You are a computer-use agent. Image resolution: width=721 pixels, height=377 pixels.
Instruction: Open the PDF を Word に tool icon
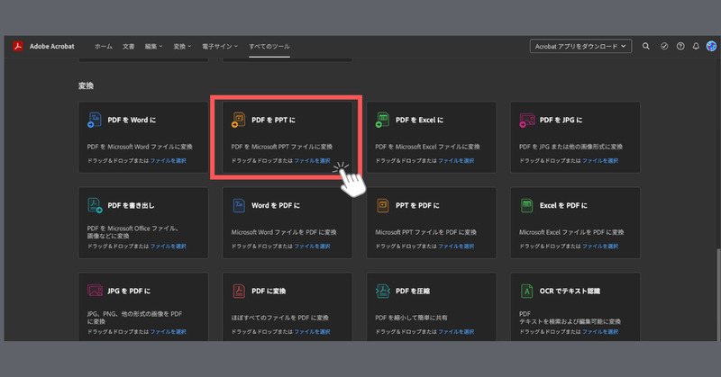coord(95,120)
